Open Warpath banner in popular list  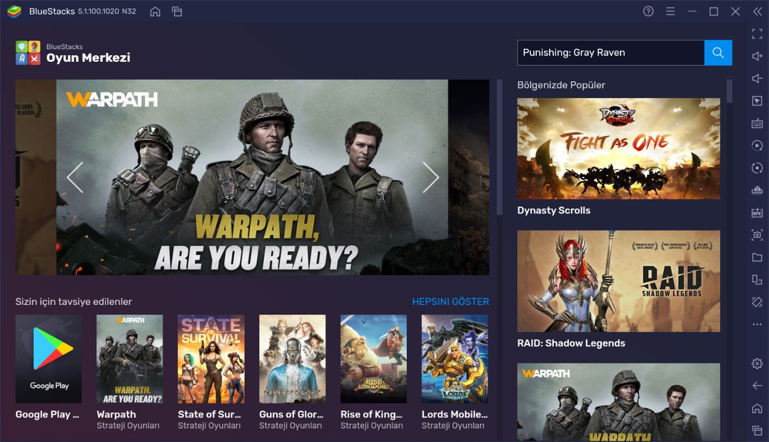(x=619, y=402)
